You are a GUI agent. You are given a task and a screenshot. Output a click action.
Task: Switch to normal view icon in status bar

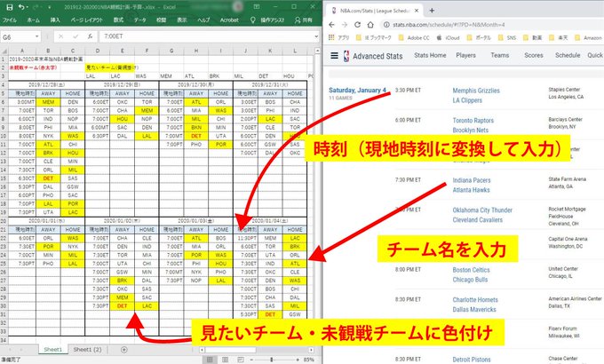210,360
